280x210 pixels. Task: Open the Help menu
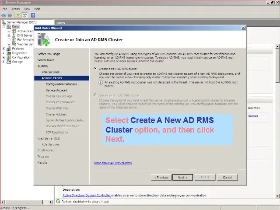(x=37, y=9)
